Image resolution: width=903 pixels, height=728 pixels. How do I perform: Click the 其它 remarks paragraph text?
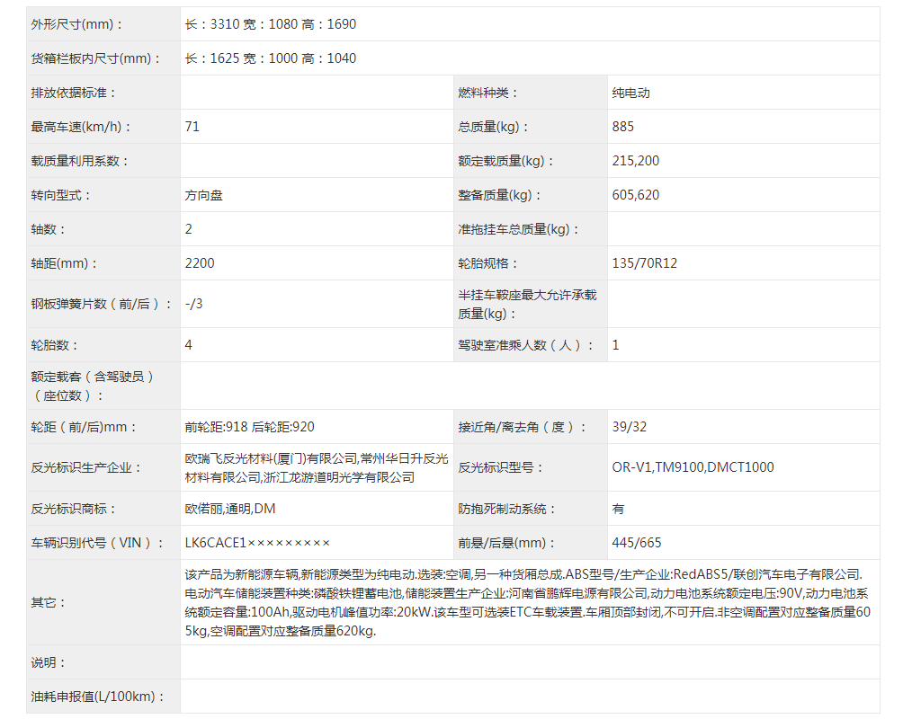[526, 602]
